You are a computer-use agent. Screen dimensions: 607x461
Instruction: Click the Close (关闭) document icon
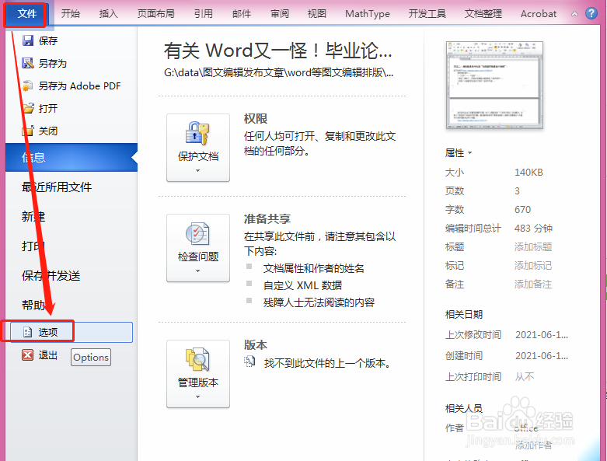pyautogui.click(x=27, y=131)
